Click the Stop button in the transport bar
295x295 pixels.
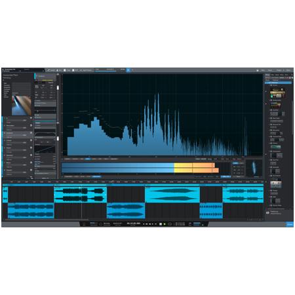[x=161, y=224]
